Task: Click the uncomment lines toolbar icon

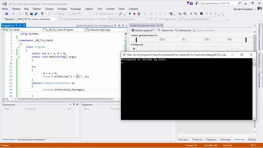Action: [x=196, y=14]
